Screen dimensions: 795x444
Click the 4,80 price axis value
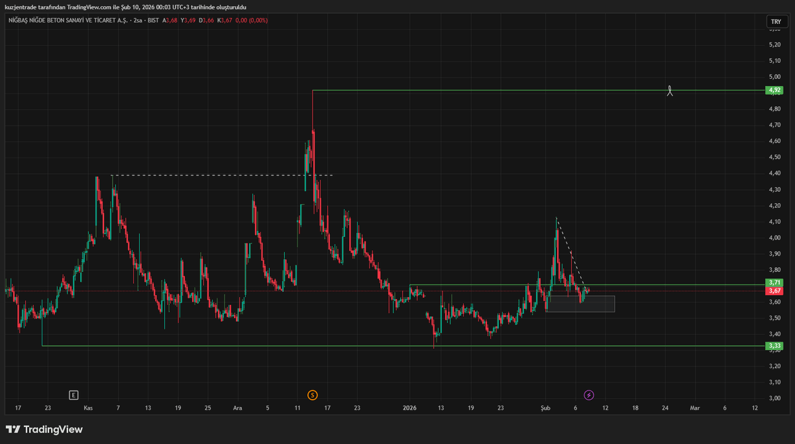coord(775,109)
